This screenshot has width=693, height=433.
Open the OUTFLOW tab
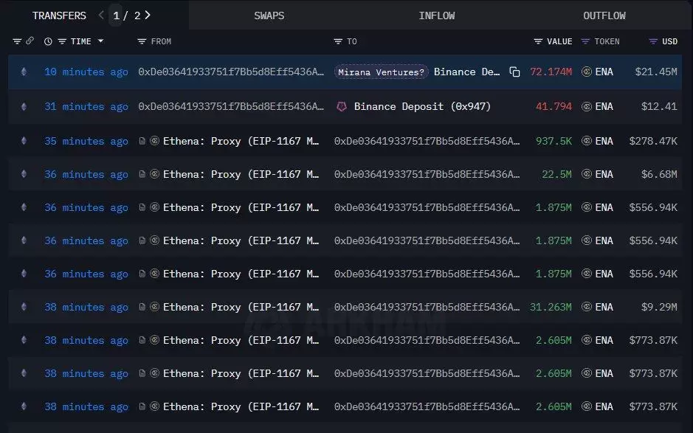(604, 15)
